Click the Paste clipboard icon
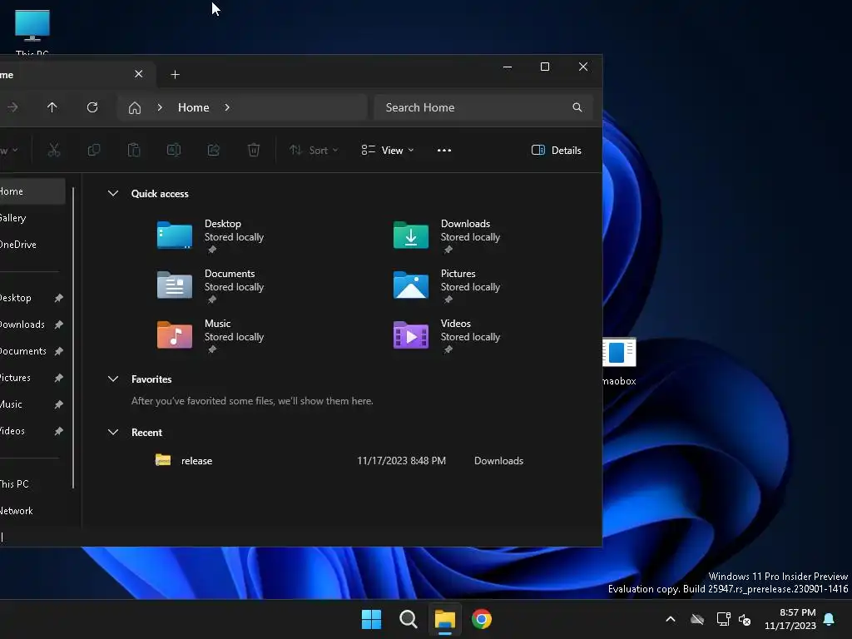The height and width of the screenshot is (639, 852). pyautogui.click(x=134, y=150)
